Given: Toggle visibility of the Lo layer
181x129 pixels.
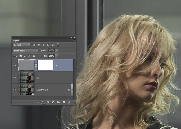Looking at the screenshot, I should pos(15,77).
